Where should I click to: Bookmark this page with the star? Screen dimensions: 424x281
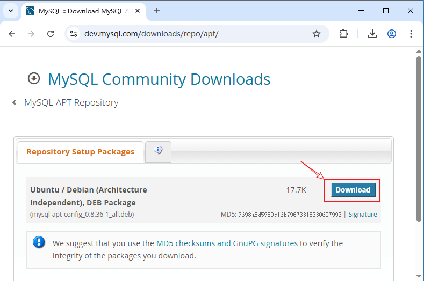[317, 34]
